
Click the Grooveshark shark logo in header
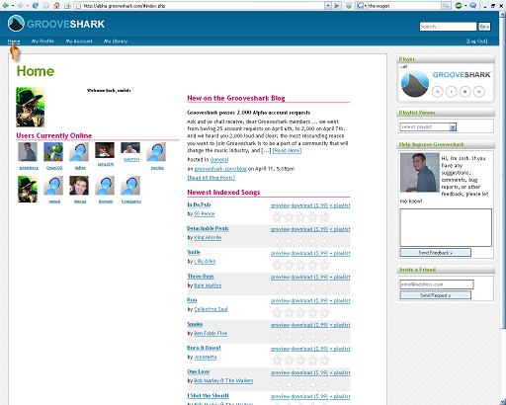point(16,24)
